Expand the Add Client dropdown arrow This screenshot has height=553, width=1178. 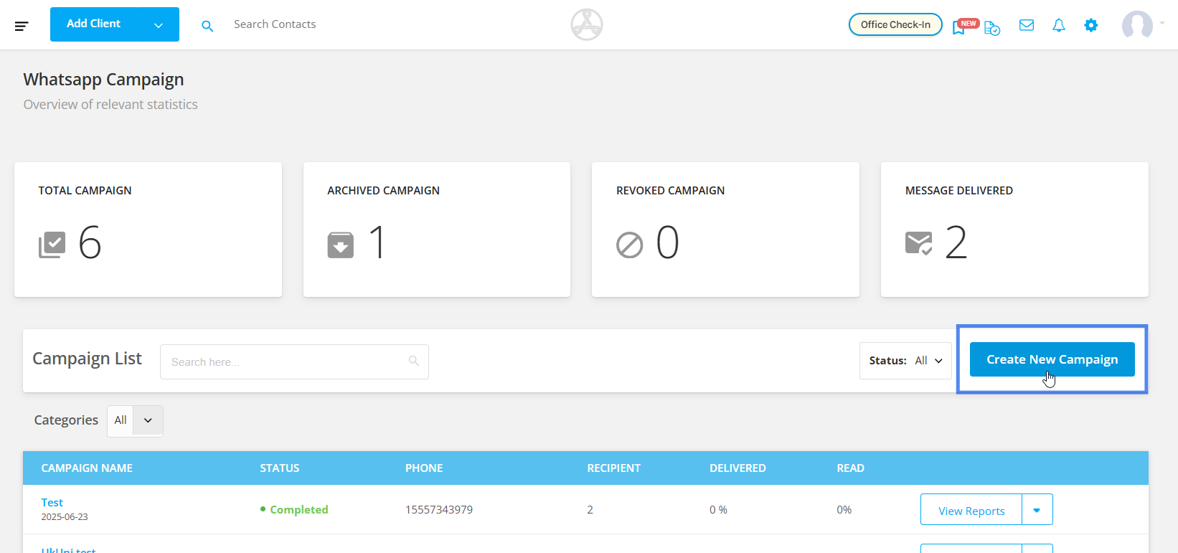tap(159, 25)
